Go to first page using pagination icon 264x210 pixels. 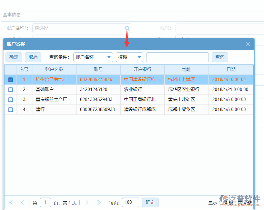pyautogui.click(x=11, y=202)
